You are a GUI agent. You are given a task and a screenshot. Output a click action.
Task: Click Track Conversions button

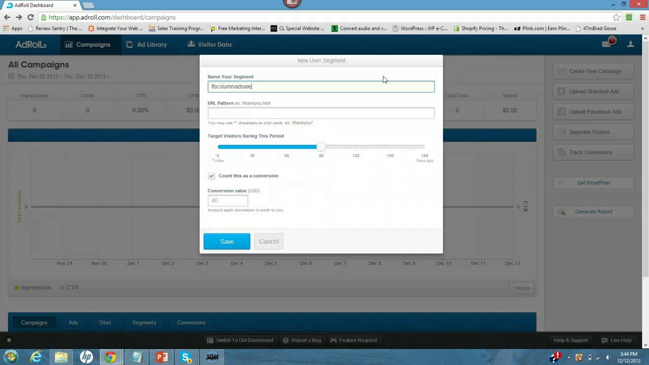[594, 152]
